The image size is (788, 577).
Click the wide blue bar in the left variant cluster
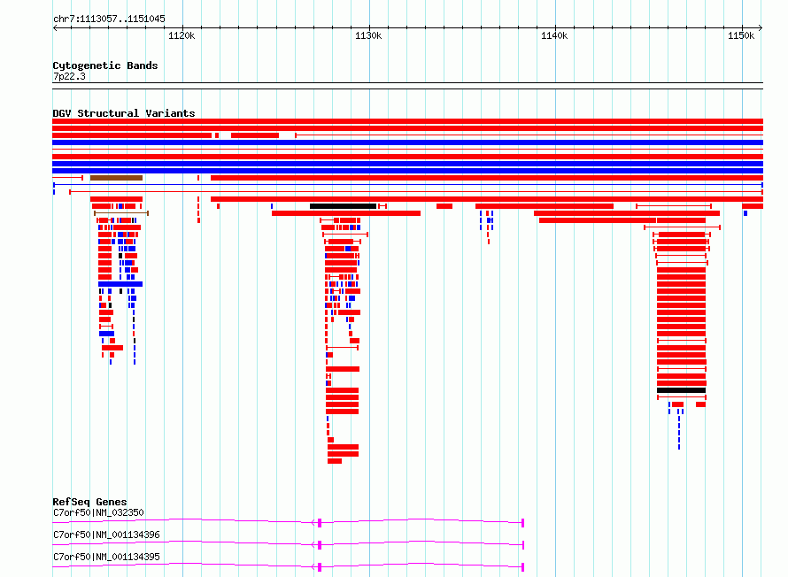pyautogui.click(x=120, y=284)
